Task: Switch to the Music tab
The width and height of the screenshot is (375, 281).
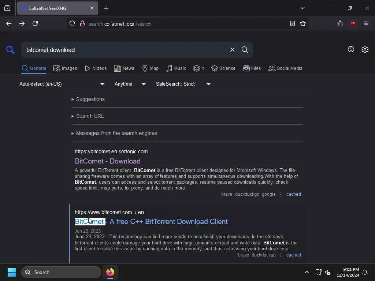Action: click(176, 68)
